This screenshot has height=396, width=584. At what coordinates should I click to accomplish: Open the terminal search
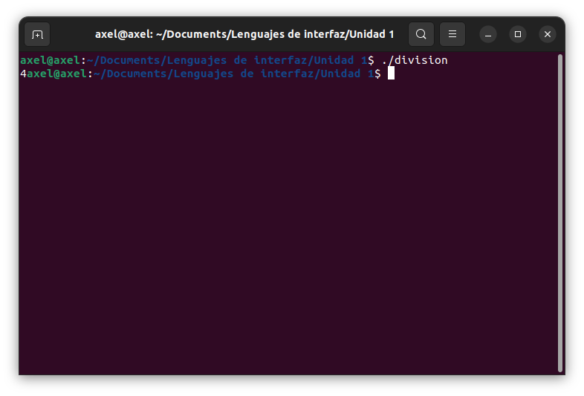421,34
